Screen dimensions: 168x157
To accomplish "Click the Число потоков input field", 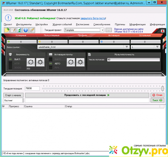I will tap(133, 60).
